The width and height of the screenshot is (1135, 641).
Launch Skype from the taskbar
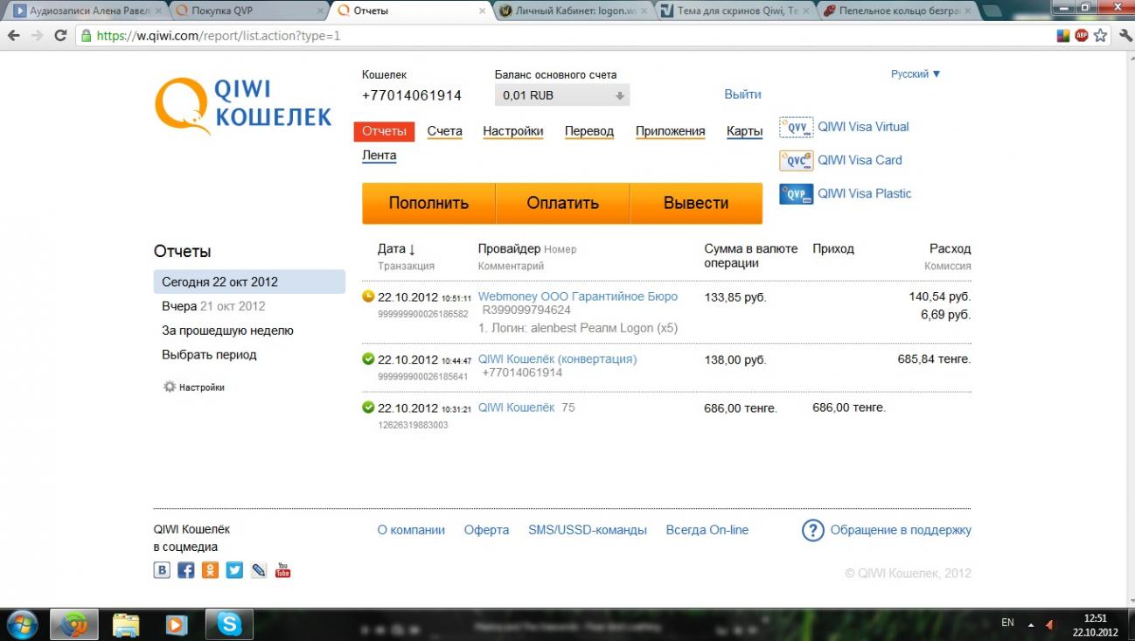[x=229, y=624]
